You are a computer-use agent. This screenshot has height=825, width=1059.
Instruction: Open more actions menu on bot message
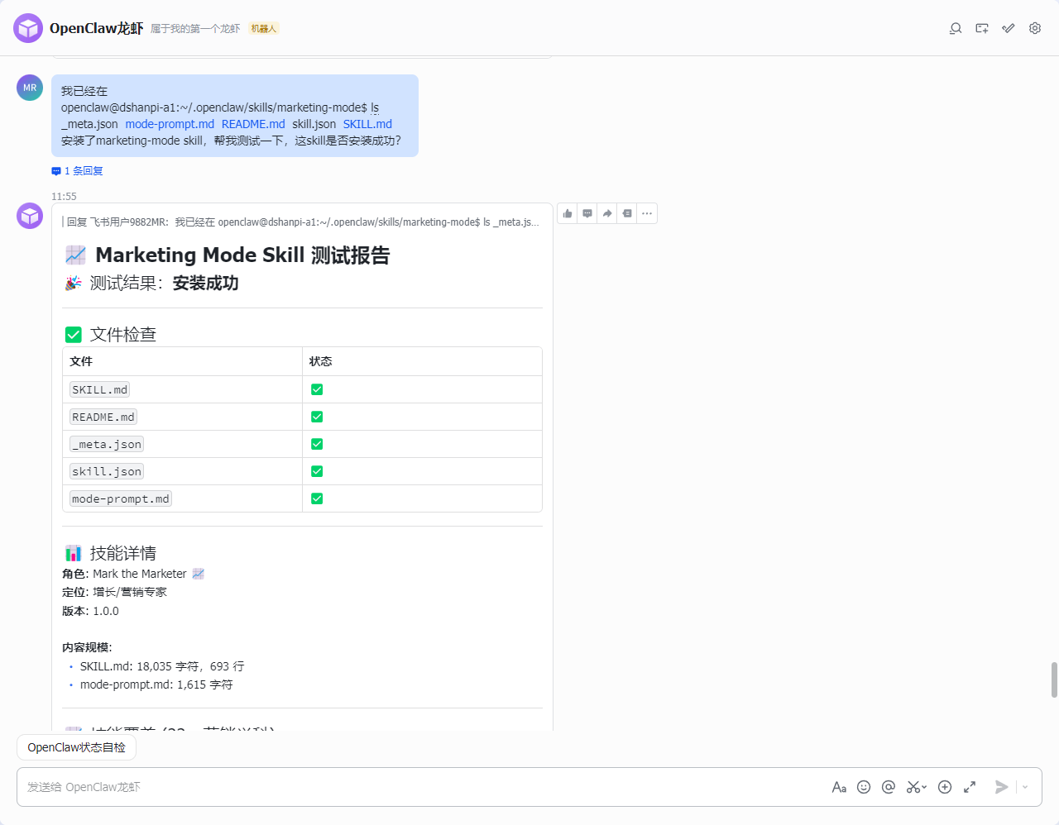point(647,213)
